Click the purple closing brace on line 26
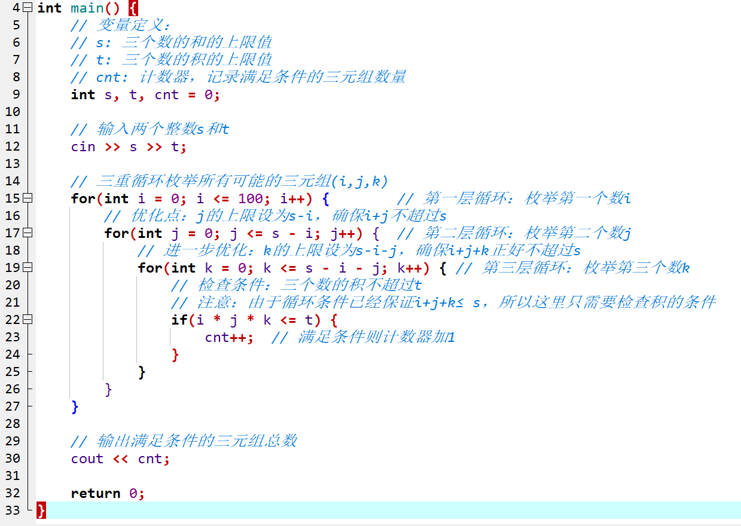The height and width of the screenshot is (526, 741). pos(108,390)
